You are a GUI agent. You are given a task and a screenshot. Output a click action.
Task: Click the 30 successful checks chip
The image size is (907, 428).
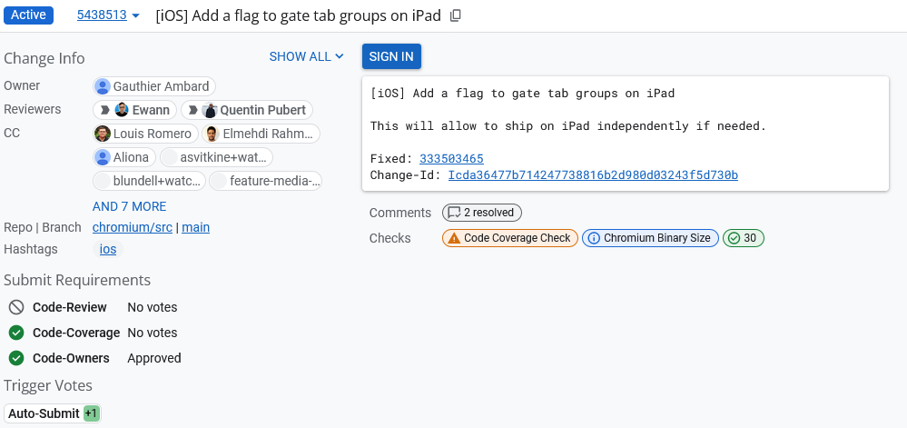744,238
